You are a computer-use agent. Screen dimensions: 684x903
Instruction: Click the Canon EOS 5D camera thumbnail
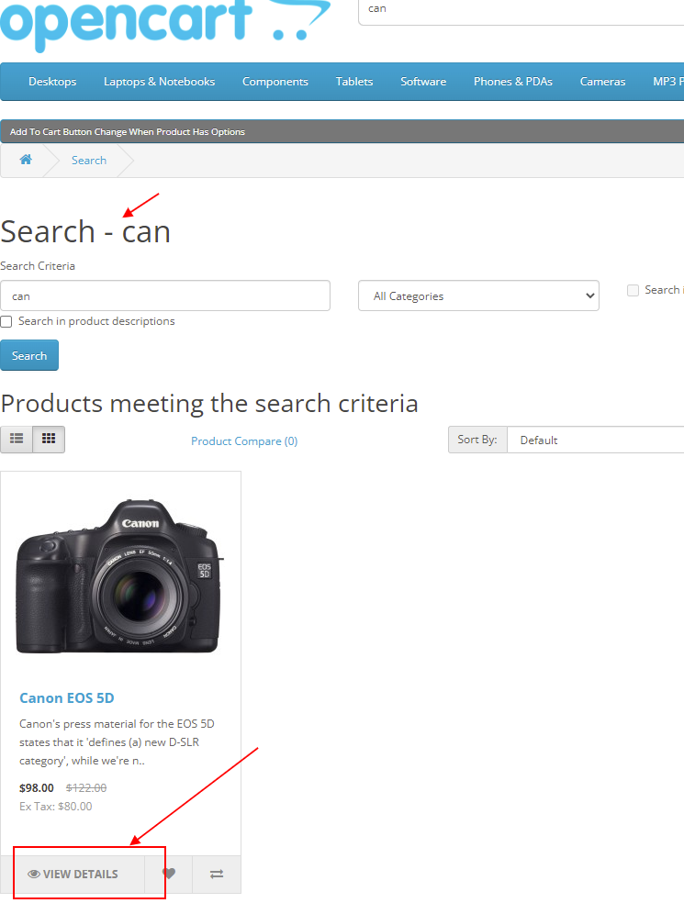120,576
